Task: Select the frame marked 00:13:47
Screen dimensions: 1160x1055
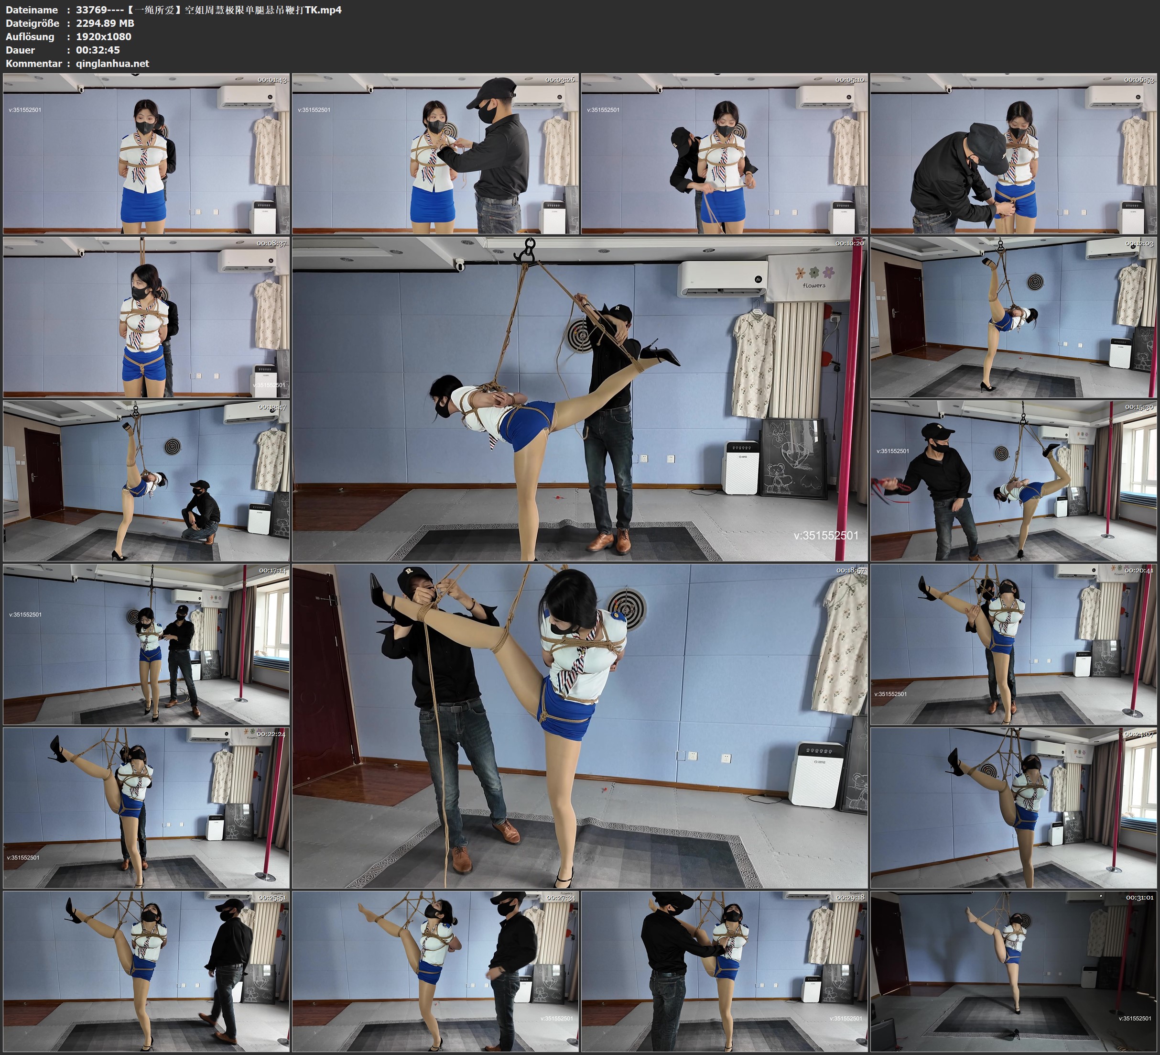Action: (146, 481)
